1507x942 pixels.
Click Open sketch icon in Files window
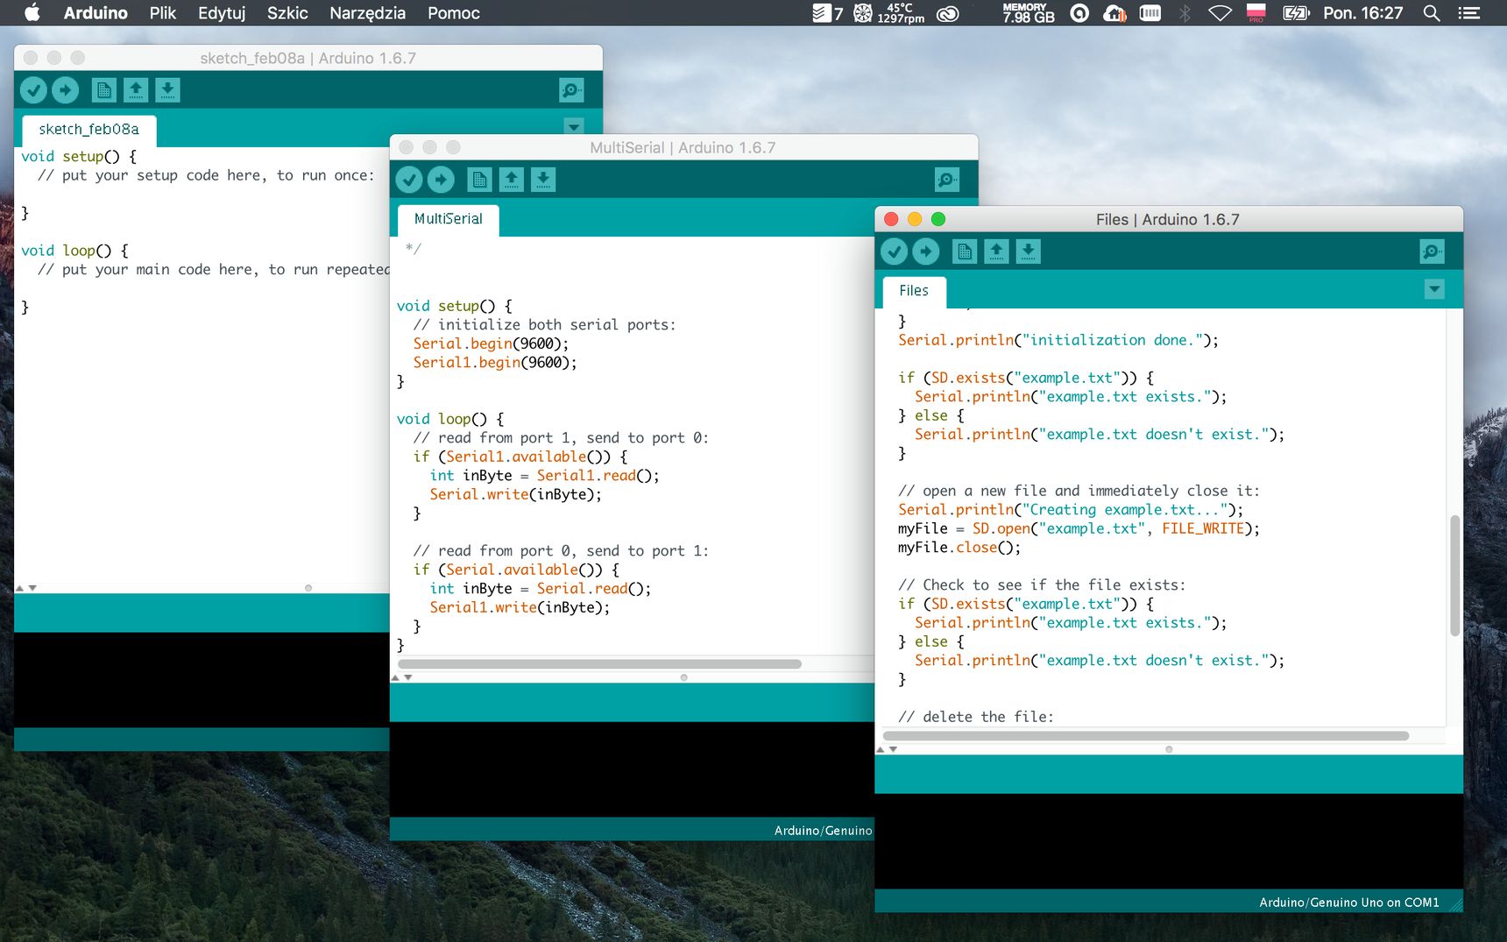[x=996, y=251]
